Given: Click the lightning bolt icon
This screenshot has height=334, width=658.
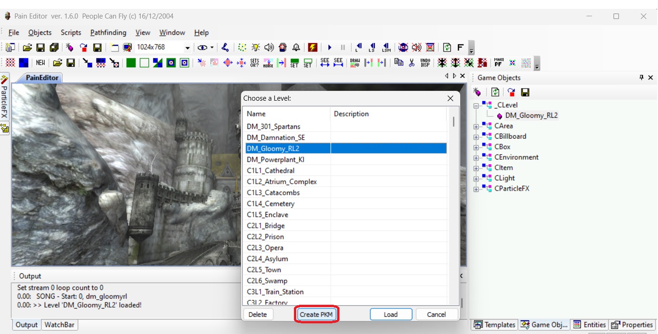Looking at the screenshot, I should coord(313,47).
